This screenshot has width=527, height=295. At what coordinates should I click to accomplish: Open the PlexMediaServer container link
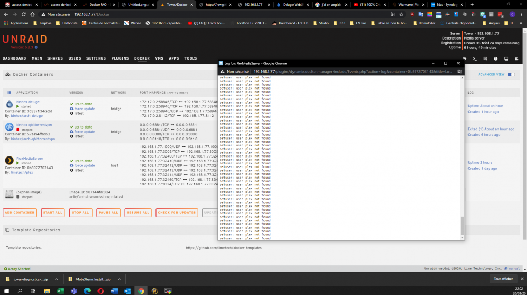point(30,158)
